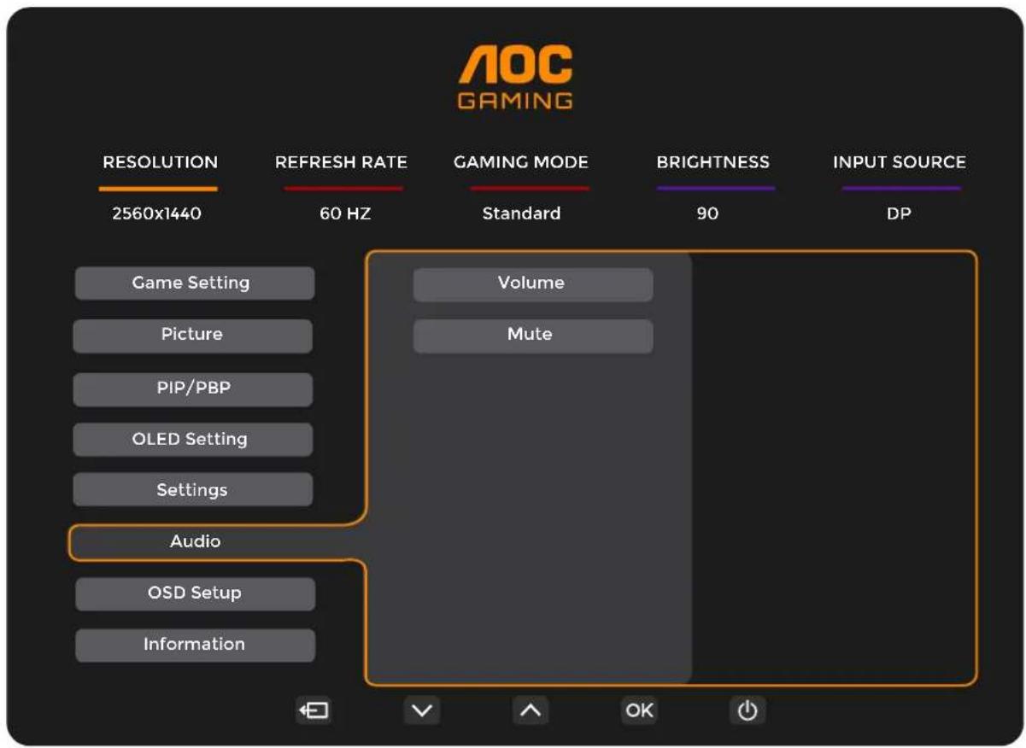The image size is (1026, 748).
Task: Click the REFRESH RATE header label
Action: coord(341,162)
